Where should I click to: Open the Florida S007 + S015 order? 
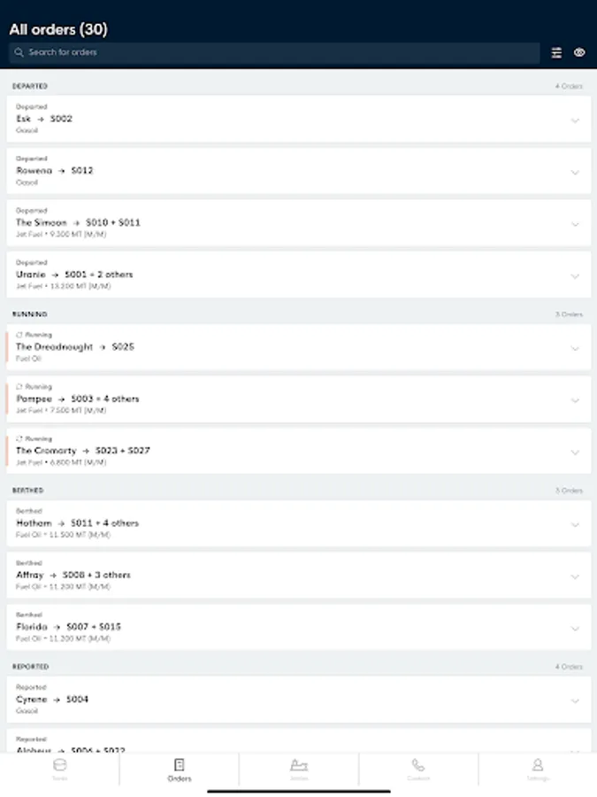[299, 627]
